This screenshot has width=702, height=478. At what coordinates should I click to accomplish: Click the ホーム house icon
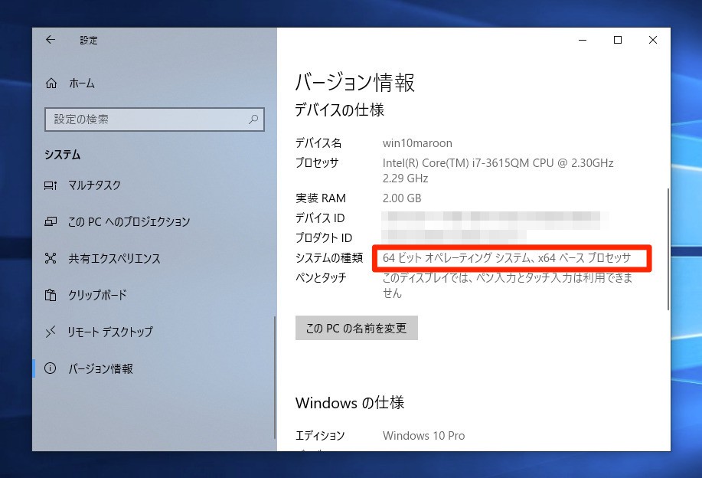(x=51, y=83)
